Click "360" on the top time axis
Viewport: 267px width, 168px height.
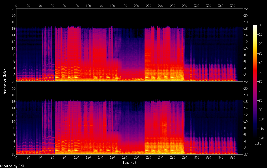[x=232, y=6]
